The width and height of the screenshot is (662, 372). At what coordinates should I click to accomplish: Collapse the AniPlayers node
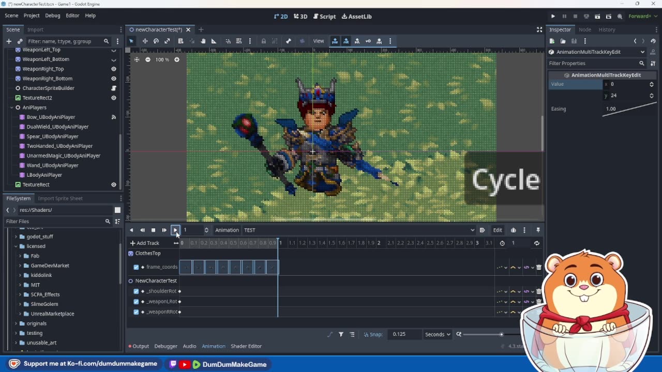point(11,107)
